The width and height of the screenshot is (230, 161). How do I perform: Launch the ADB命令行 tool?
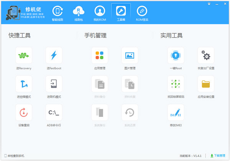(54, 112)
